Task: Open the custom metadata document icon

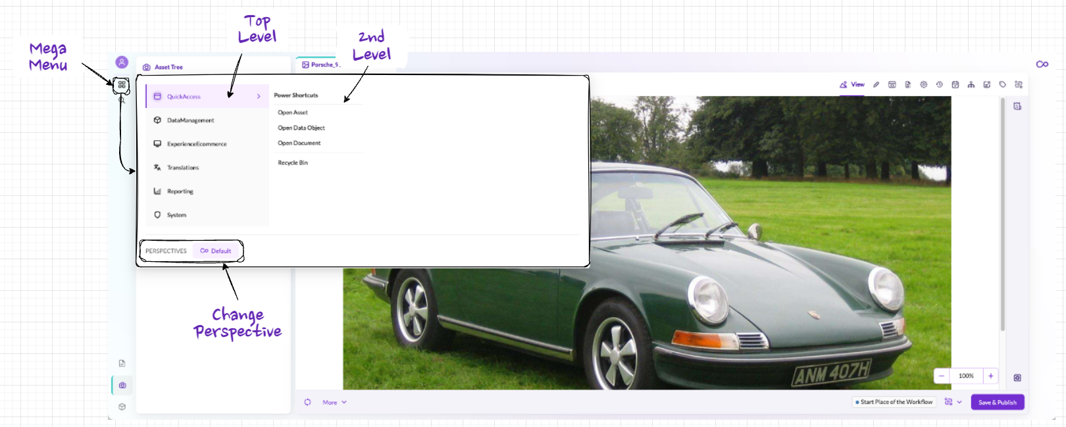Action: (x=908, y=84)
